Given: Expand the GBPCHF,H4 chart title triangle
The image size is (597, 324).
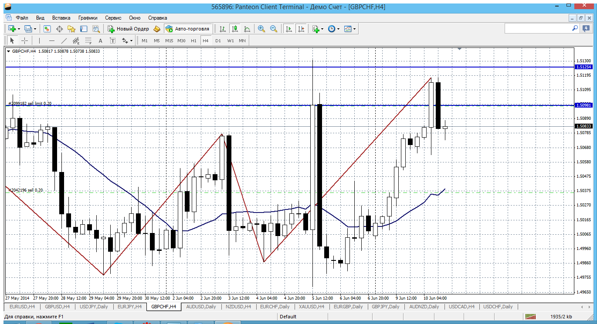Looking at the screenshot, I should [x=8, y=51].
